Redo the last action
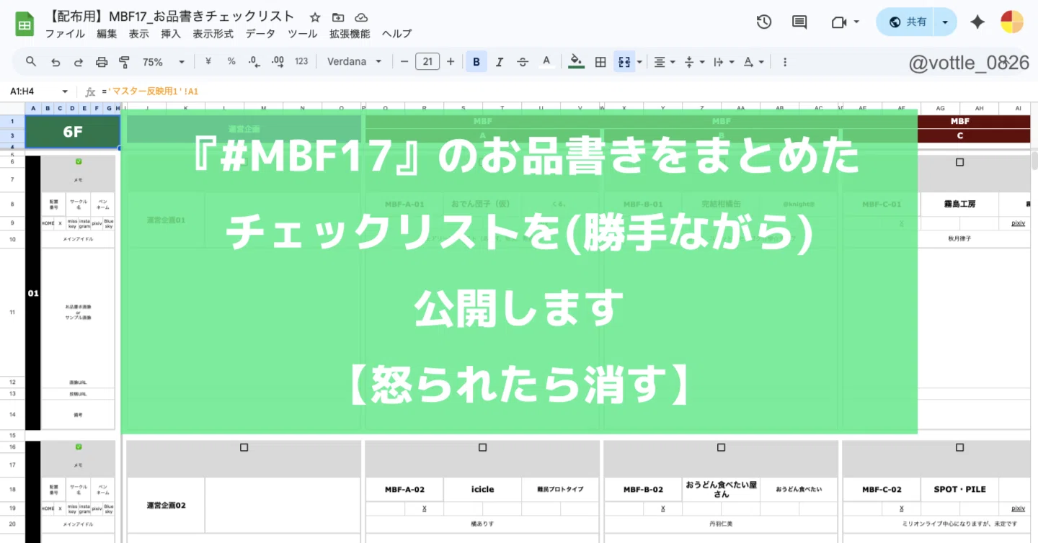The image size is (1038, 543). (x=79, y=62)
